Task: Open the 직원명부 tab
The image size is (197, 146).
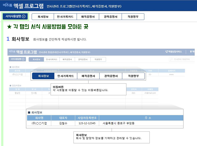Action: coord(133,17)
